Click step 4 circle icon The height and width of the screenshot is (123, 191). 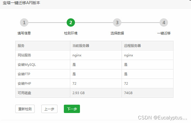[x=164, y=22]
